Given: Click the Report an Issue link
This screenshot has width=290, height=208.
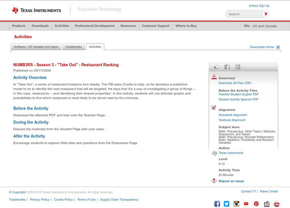Looking at the screenshot, I should (231, 181).
